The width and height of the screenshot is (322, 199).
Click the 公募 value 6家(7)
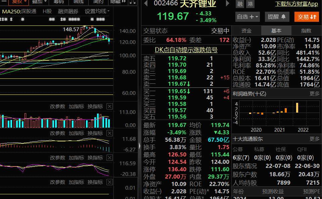click(x=241, y=158)
